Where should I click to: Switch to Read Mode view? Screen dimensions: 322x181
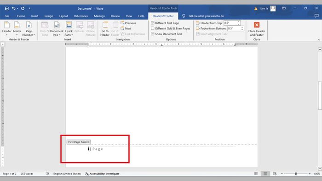pyautogui.click(x=256, y=174)
